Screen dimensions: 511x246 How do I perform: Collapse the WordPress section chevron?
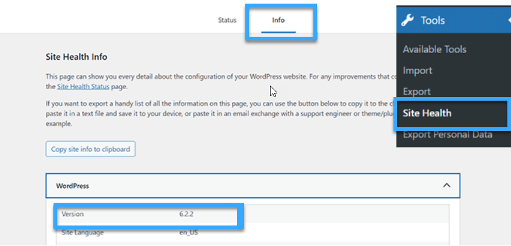click(x=447, y=185)
